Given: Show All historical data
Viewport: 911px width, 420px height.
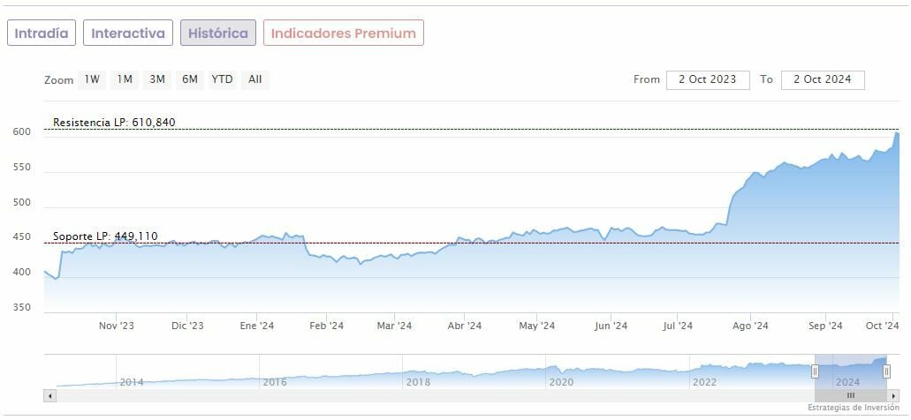Looking at the screenshot, I should coord(255,79).
